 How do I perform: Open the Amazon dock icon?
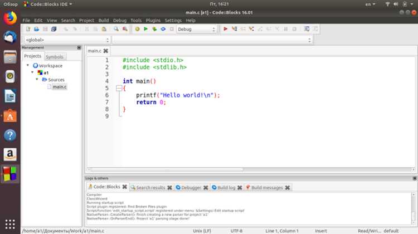(x=10, y=154)
